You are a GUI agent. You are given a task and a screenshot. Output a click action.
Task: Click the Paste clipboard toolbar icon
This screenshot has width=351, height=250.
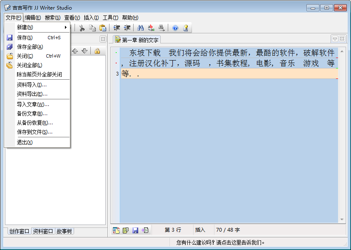102,28
